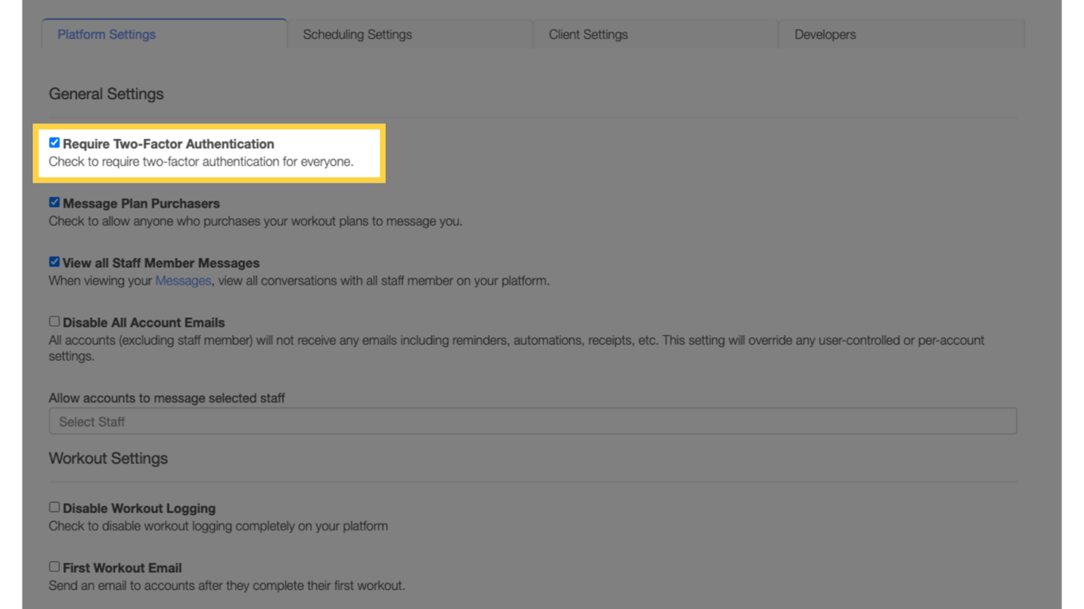Image resolution: width=1084 pixels, height=609 pixels.
Task: Enable First Workout Email
Action: coord(54,566)
